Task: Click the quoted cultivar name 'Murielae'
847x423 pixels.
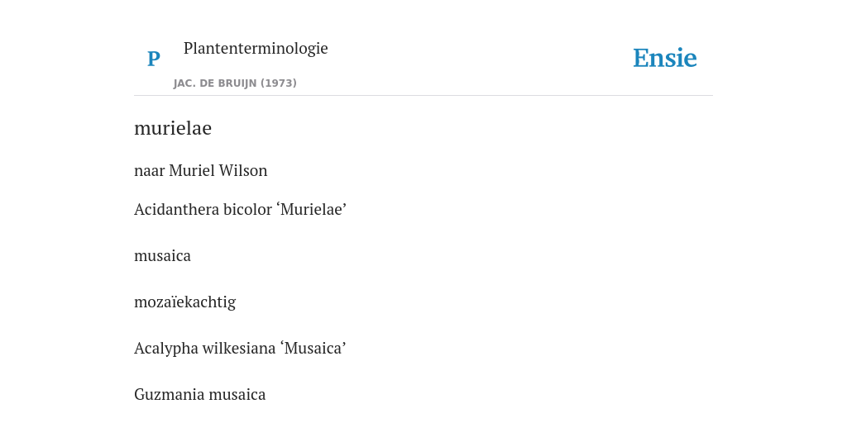Action: 313,209
